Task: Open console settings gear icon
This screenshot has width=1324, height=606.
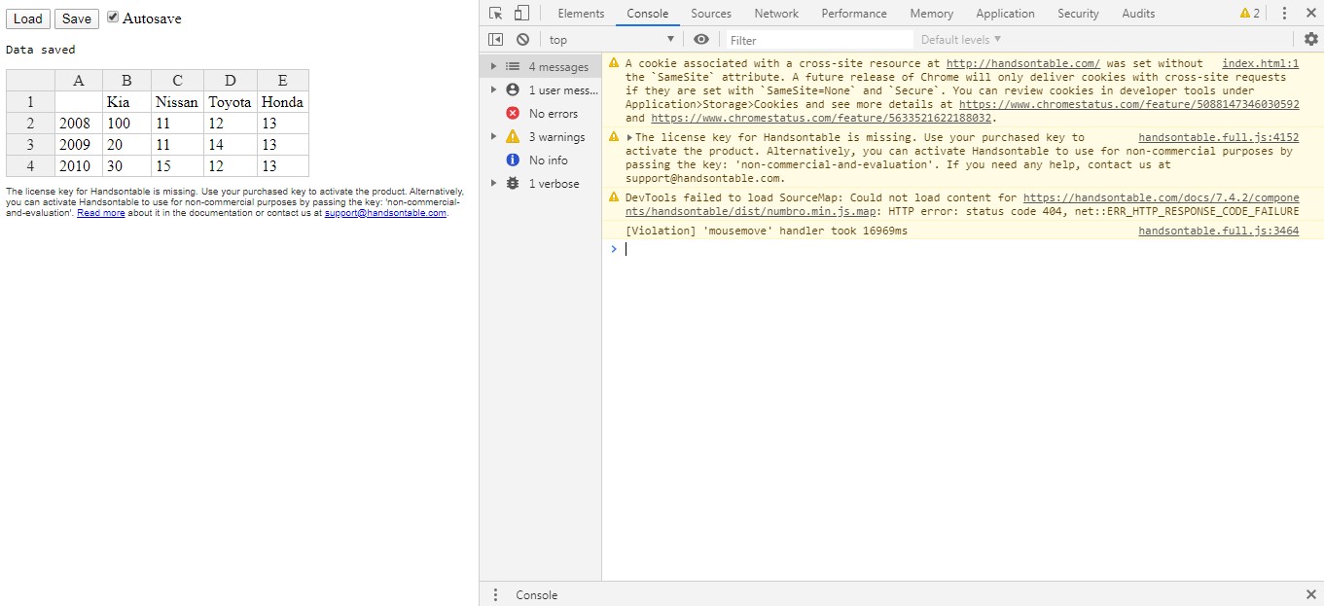Action: pos(1310,39)
